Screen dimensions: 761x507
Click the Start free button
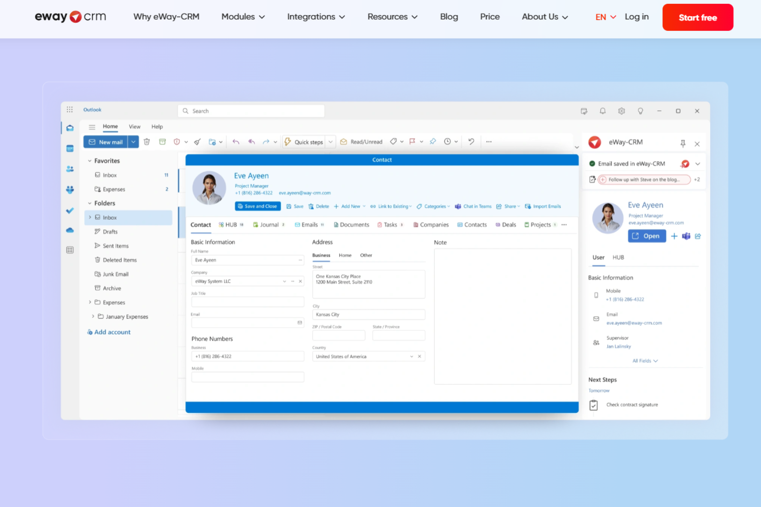tap(698, 17)
